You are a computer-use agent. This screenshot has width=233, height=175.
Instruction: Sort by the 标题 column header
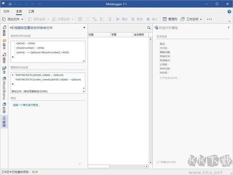click(99, 35)
